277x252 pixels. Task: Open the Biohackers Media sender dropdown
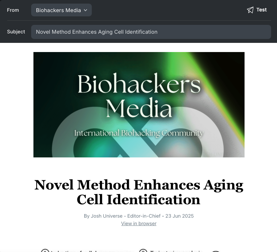61,10
